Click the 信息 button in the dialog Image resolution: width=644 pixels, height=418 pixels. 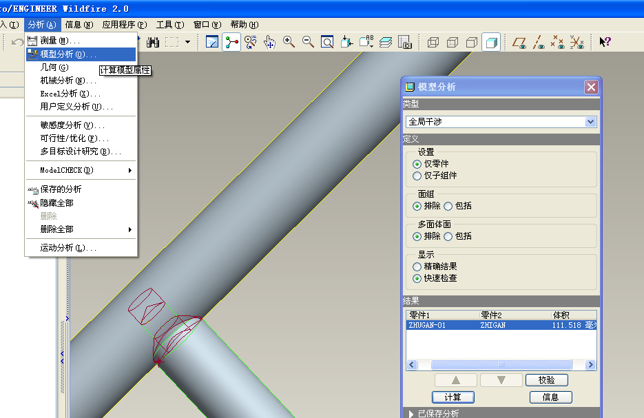(x=551, y=397)
